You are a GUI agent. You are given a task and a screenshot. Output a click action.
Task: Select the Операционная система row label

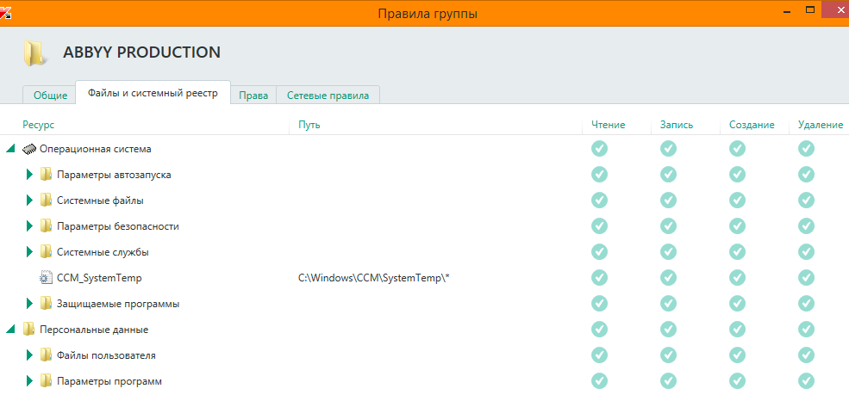tap(96, 149)
